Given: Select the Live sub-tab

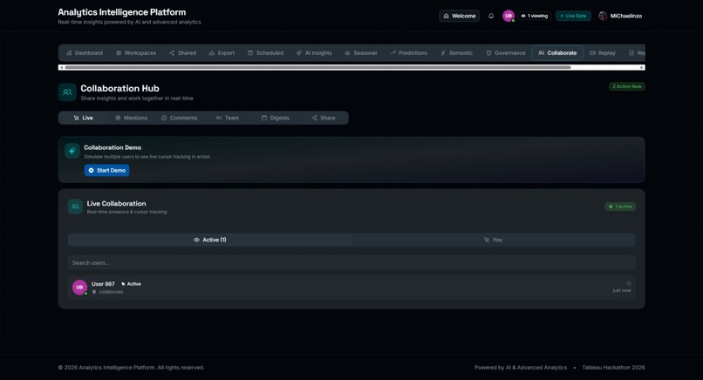Looking at the screenshot, I should (83, 118).
